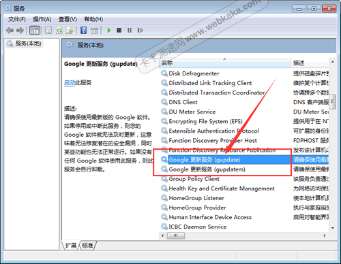The image size is (341, 264).
Task: Select the ICBC Daemon Service row
Action: tap(197, 227)
